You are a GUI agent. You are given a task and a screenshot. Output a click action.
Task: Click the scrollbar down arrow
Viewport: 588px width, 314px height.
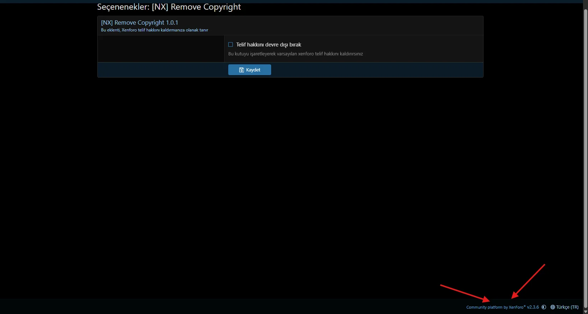(585, 311)
